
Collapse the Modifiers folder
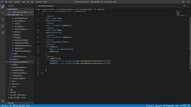point(15,65)
